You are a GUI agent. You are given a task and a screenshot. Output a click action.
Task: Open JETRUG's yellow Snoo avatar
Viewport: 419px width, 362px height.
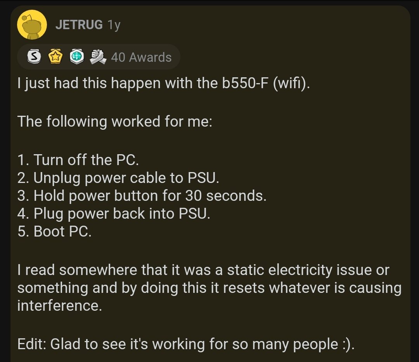pyautogui.click(x=32, y=24)
